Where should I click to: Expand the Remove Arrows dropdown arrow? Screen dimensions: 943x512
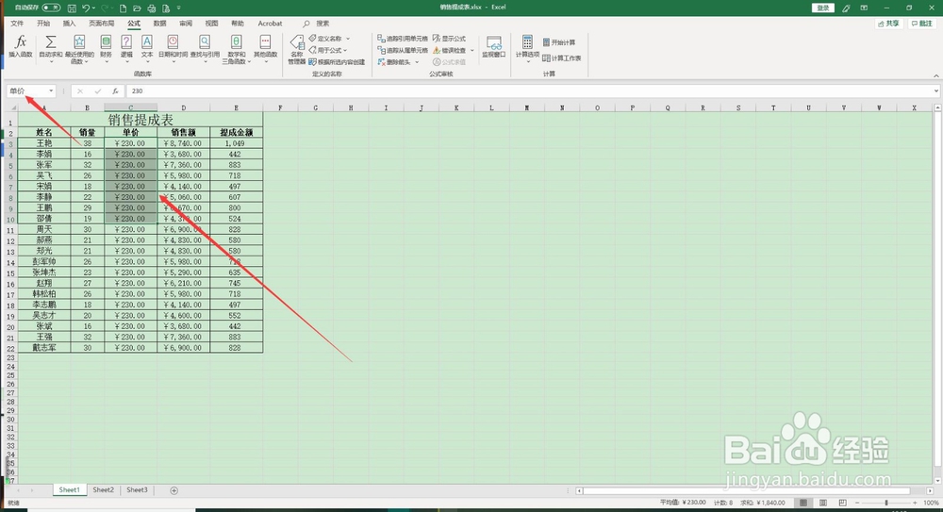(x=417, y=62)
